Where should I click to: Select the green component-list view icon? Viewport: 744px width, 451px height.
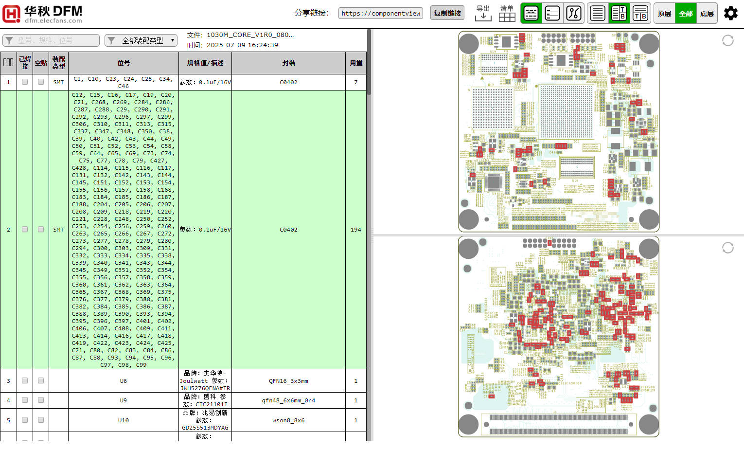(531, 13)
